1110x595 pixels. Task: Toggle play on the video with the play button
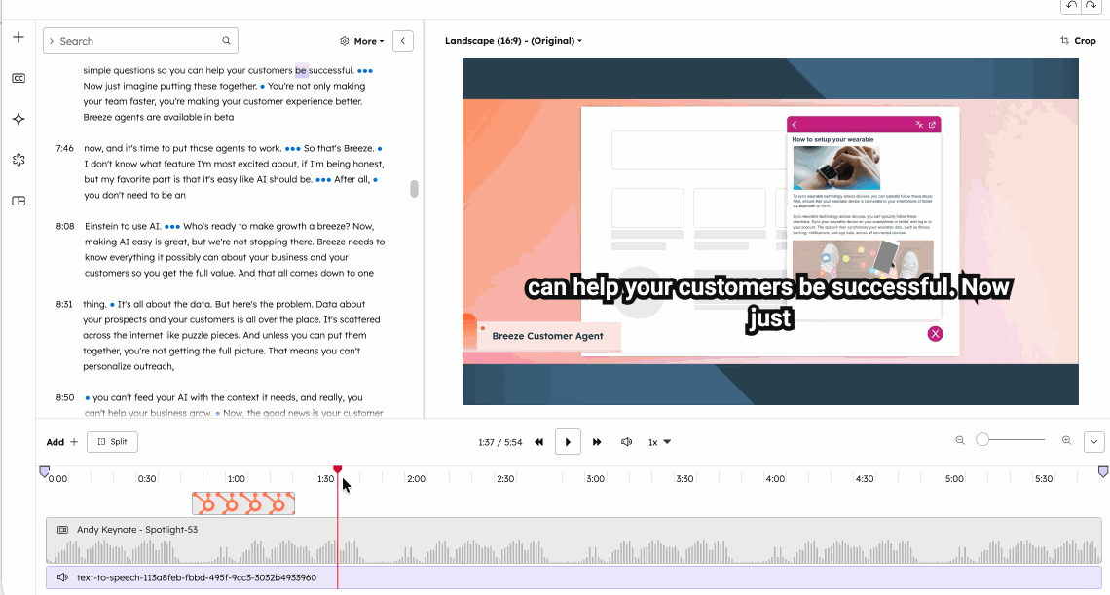pyautogui.click(x=568, y=441)
